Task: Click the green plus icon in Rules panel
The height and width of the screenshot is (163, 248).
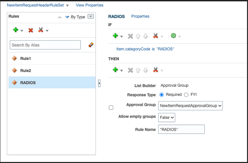Action: [15, 30]
